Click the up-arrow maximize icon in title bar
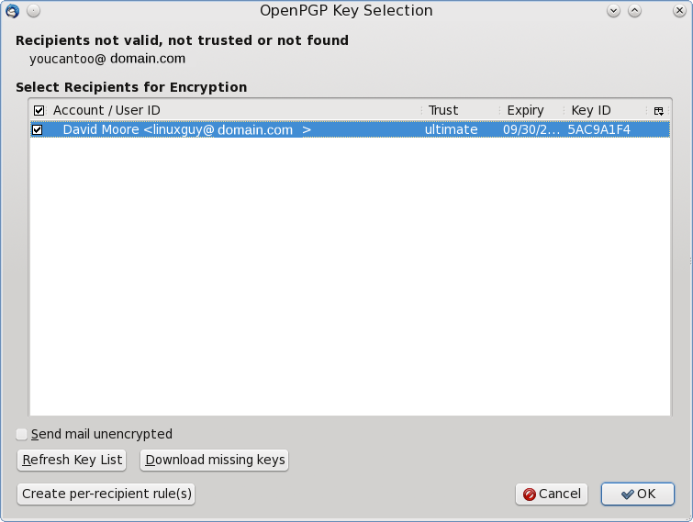Screen dimensions: 693x522 pos(634,11)
